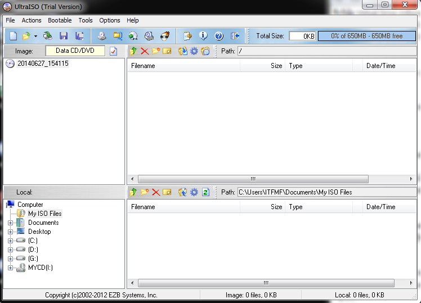Click the Local pane horizontal scrollbar thumb
Viewport: 421px width, 303px height.
[266, 283]
